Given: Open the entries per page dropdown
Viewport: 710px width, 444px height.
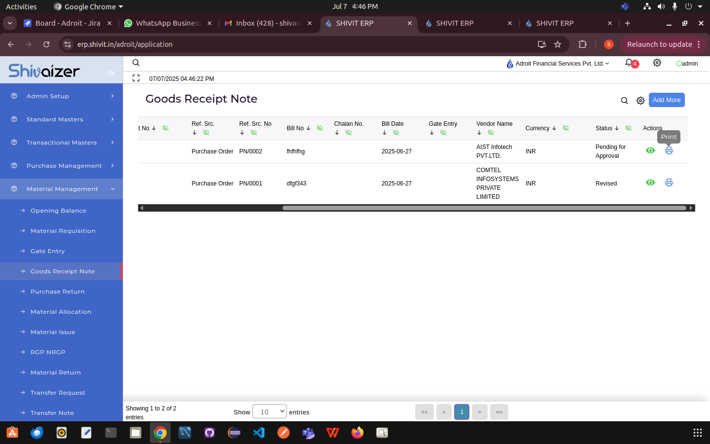Looking at the screenshot, I should point(269,411).
